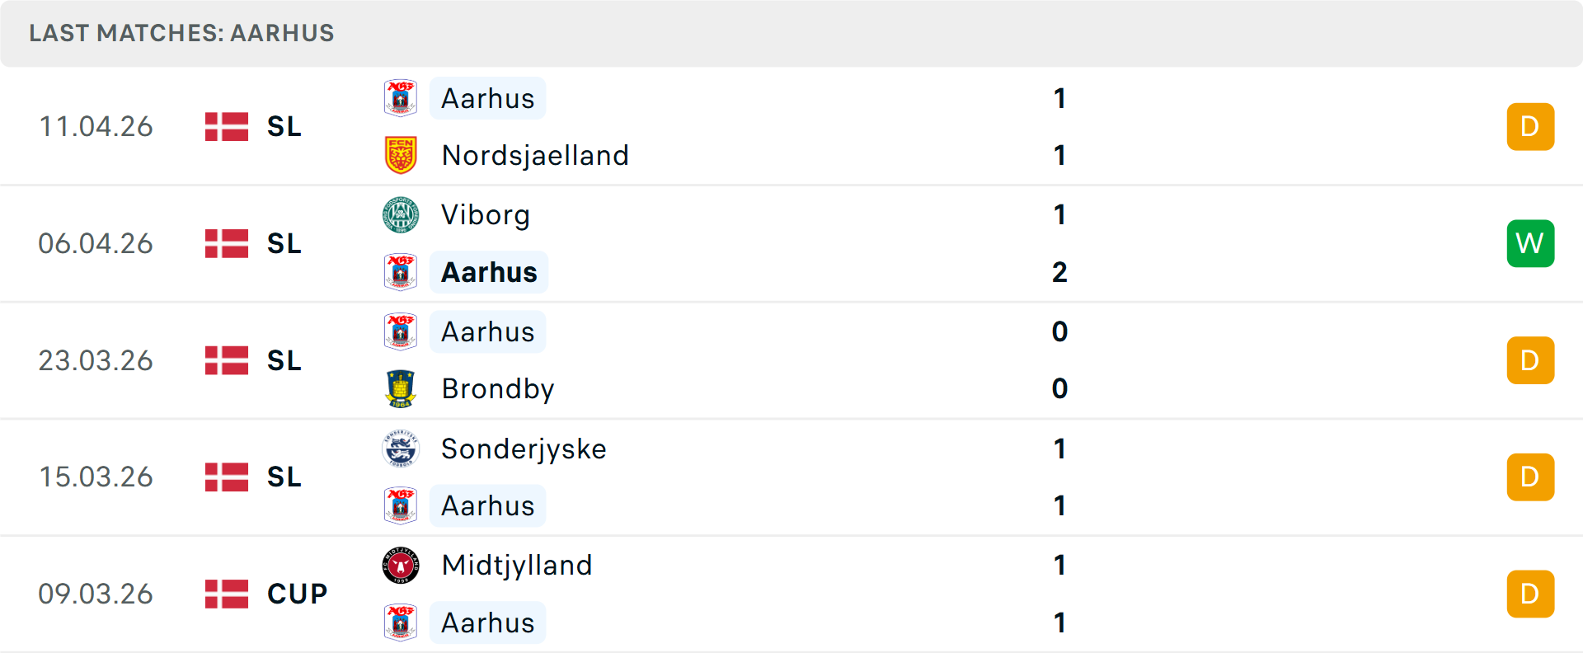Image resolution: width=1583 pixels, height=653 pixels.
Task: Select the 15.03.26 match date
Action: (96, 477)
